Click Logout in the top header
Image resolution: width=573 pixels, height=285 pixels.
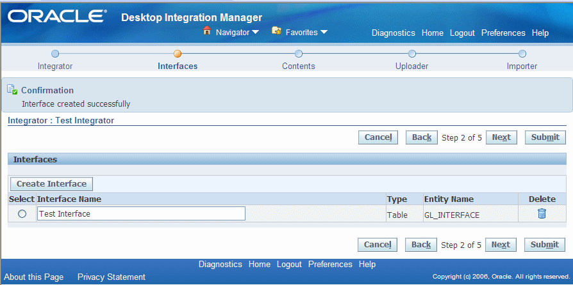click(x=462, y=33)
